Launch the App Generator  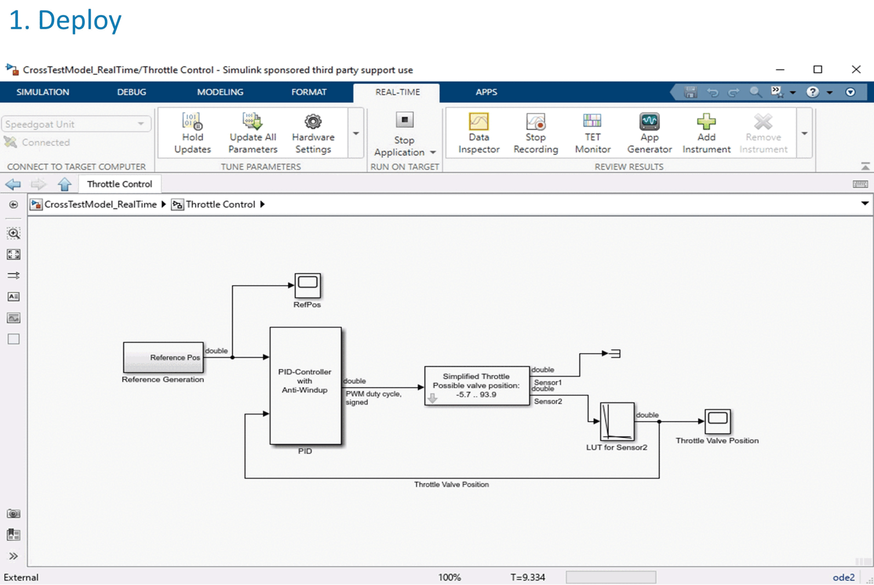649,132
